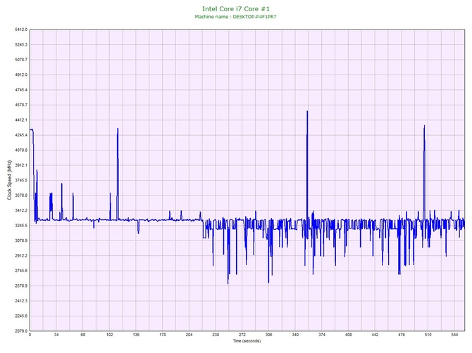Click the 306 tick on time axis
The image size is (472, 353).
pyautogui.click(x=269, y=335)
